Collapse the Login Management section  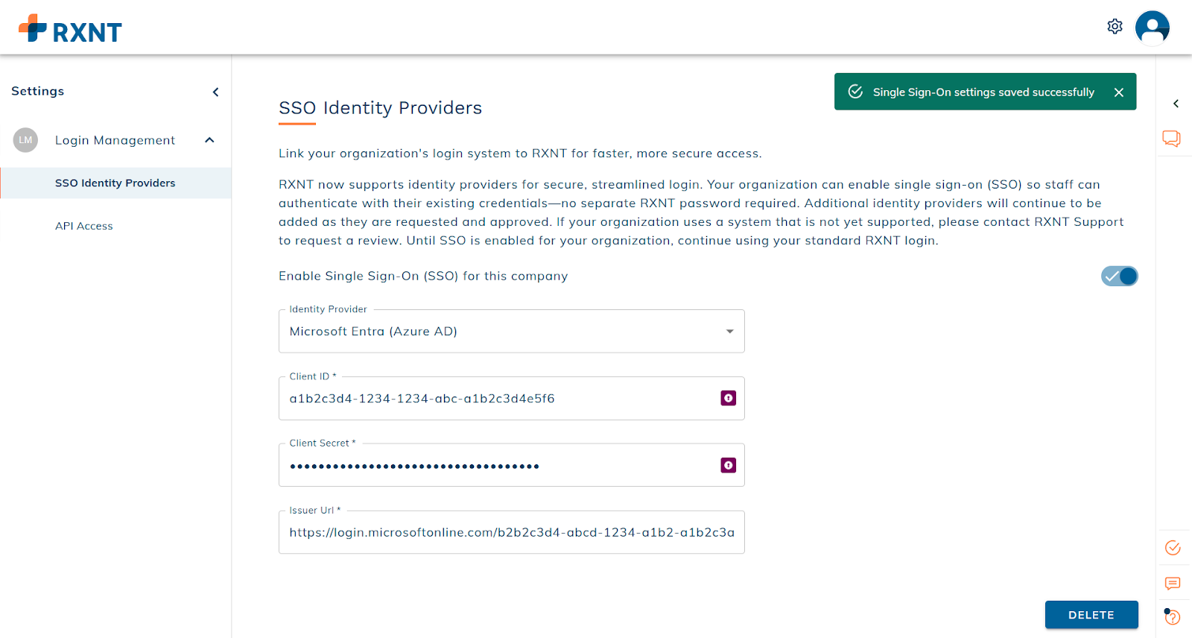(x=209, y=140)
